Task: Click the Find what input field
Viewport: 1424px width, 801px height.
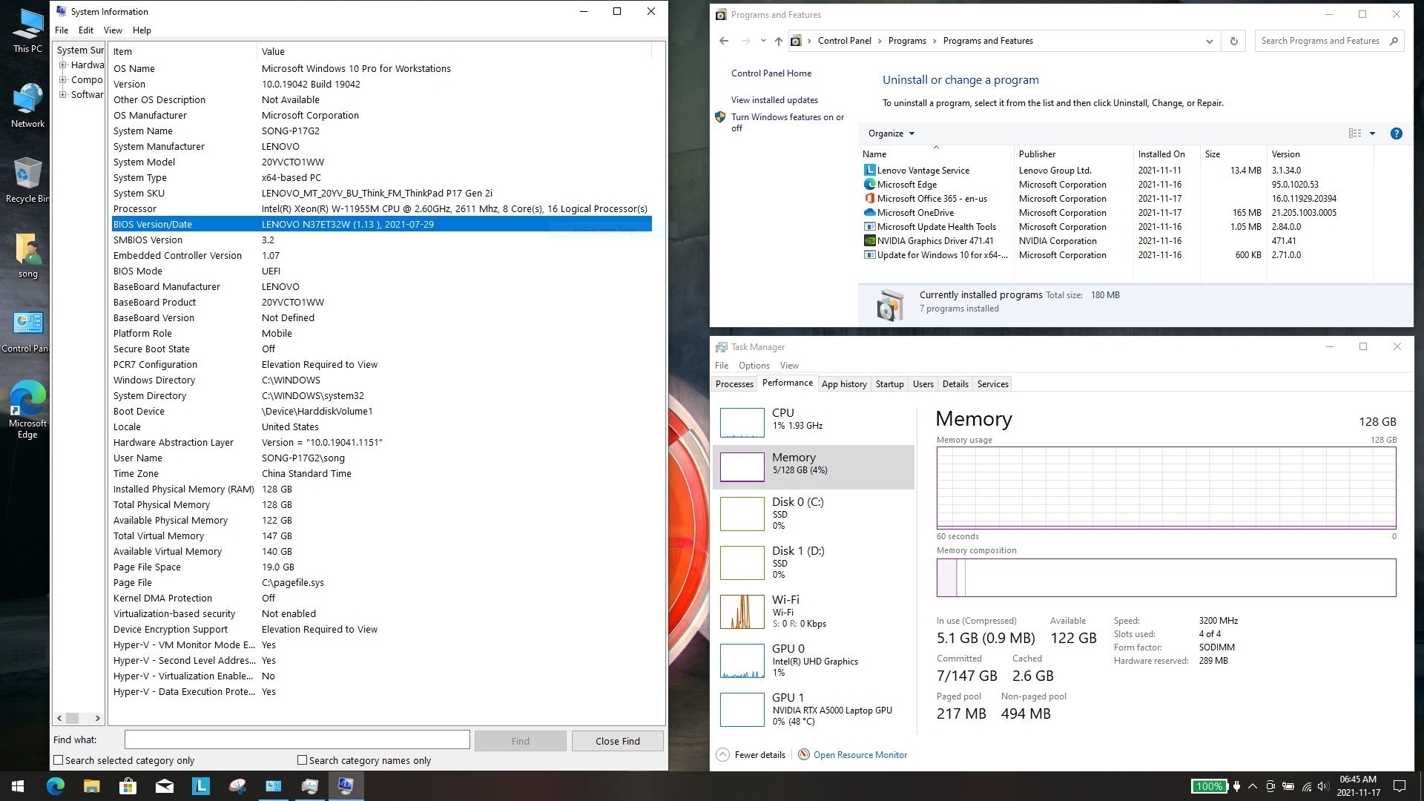Action: [297, 740]
